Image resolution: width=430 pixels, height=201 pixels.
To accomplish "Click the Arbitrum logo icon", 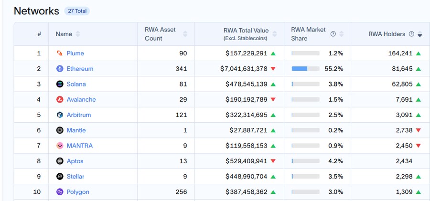I will 60,115.
